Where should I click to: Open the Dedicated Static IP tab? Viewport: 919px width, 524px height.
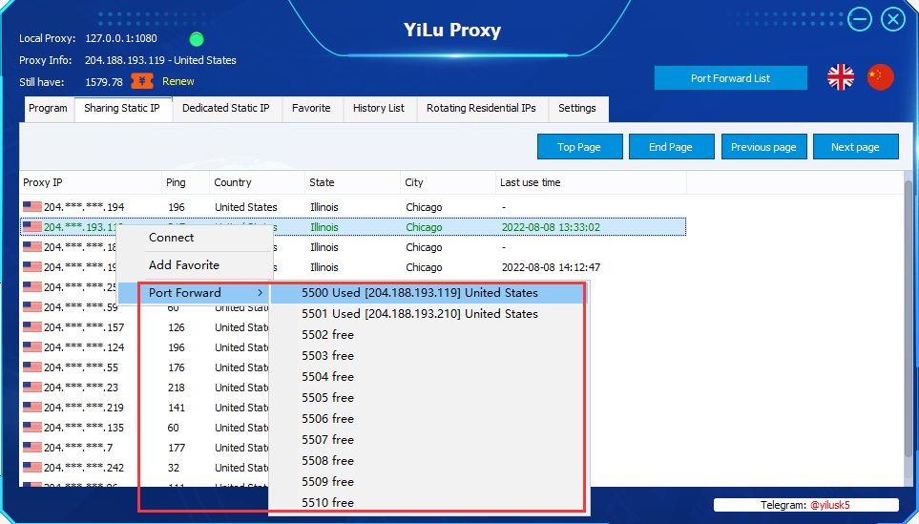click(x=225, y=109)
